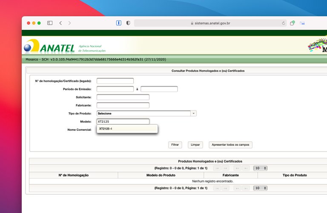Open the picture-in-picture extension icon

coord(302,23)
